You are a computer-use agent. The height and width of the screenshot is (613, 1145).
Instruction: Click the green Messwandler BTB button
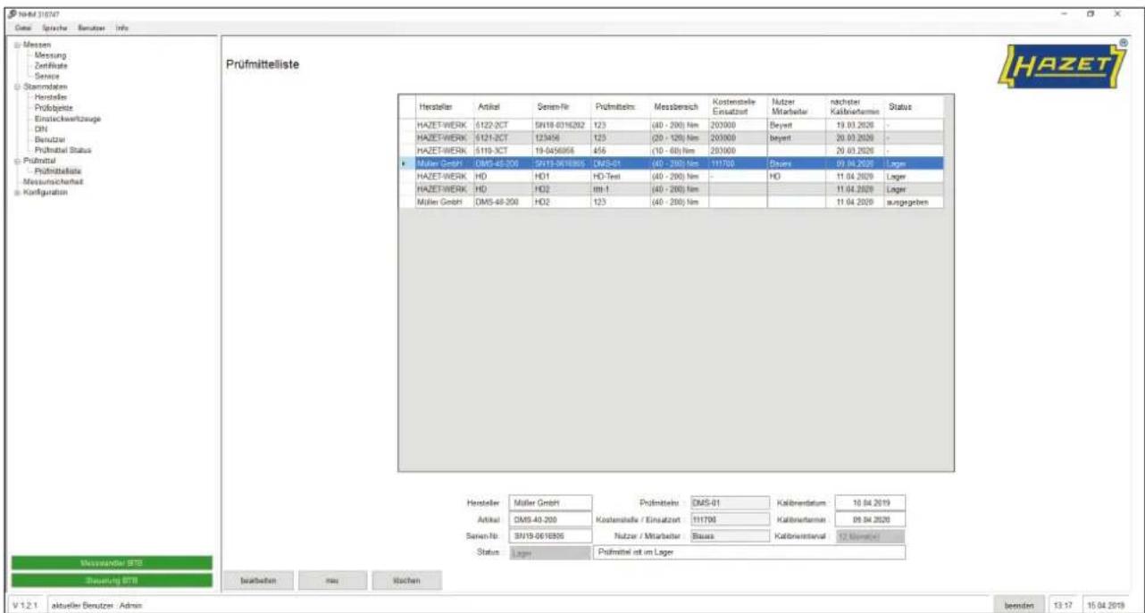[x=112, y=563]
